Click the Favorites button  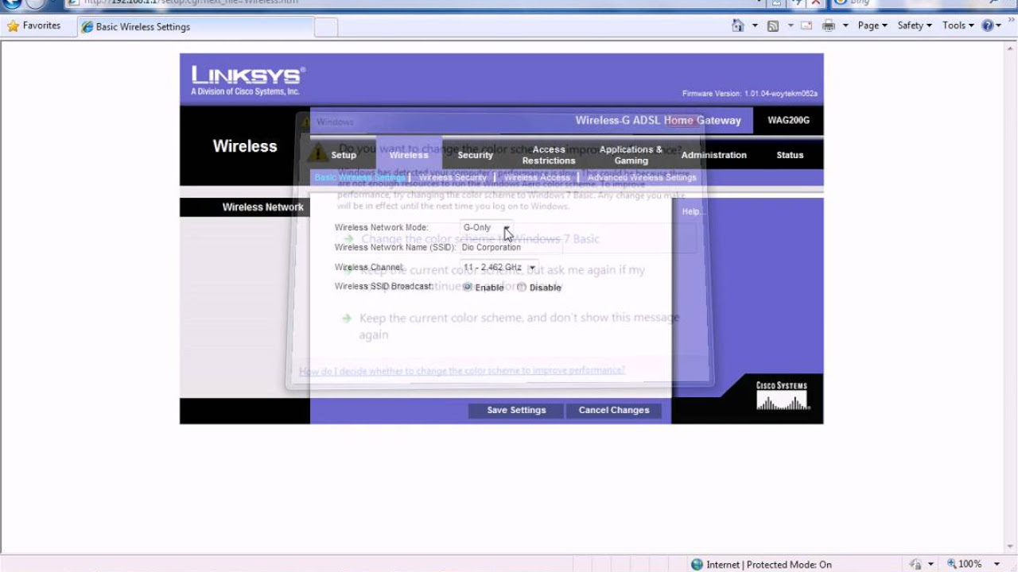click(34, 25)
